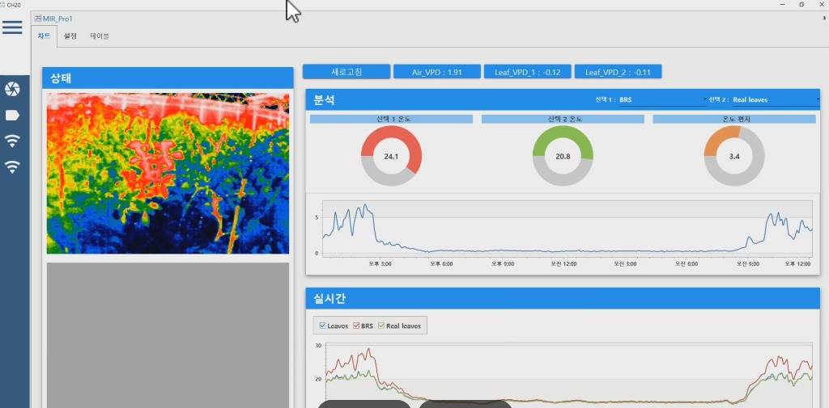
Task: Click the temperature deviation line chart
Action: 567,229
